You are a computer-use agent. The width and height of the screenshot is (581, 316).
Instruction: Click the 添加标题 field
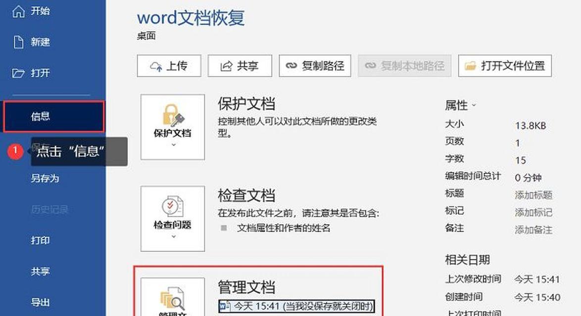[533, 195]
